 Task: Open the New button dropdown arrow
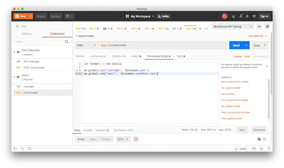click(30, 16)
